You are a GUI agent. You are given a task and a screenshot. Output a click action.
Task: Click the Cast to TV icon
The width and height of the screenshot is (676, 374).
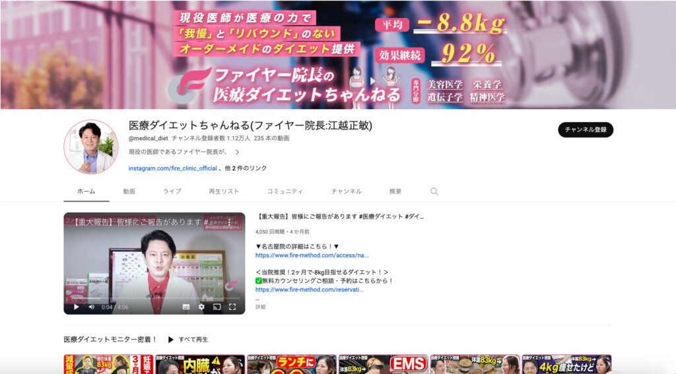click(217, 307)
